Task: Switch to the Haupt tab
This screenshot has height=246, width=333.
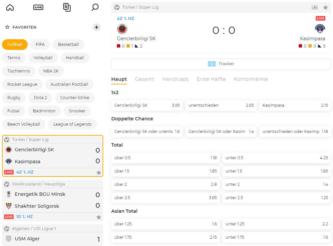Action: tap(119, 79)
